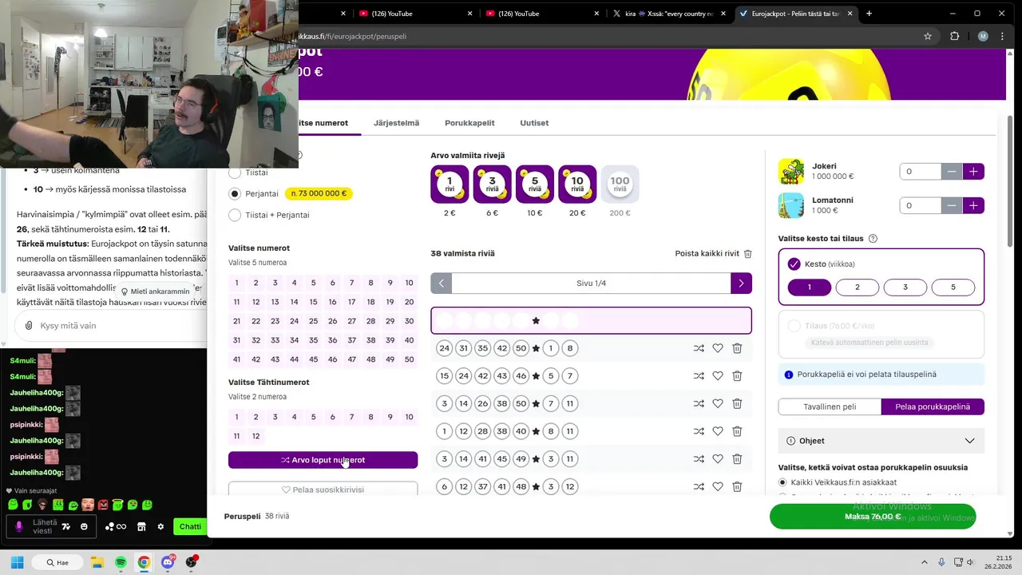Click trash icon beside Poista kaikki rivit
The height and width of the screenshot is (575, 1022).
(748, 254)
